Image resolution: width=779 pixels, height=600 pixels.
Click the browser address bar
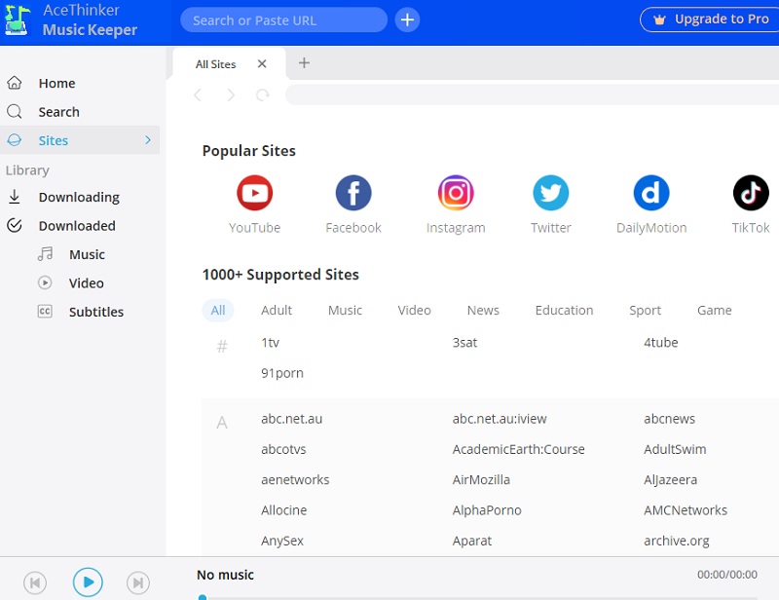click(x=532, y=94)
